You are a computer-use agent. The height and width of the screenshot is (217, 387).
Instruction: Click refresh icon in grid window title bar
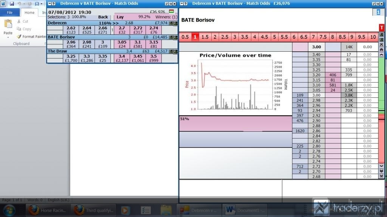click(x=166, y=4)
